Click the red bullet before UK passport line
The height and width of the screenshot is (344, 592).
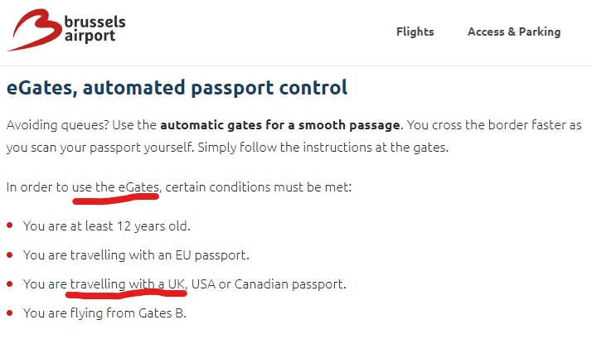coord(10,283)
